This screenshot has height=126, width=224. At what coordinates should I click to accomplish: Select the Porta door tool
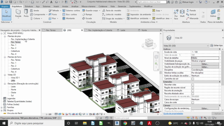pos(26,13)
